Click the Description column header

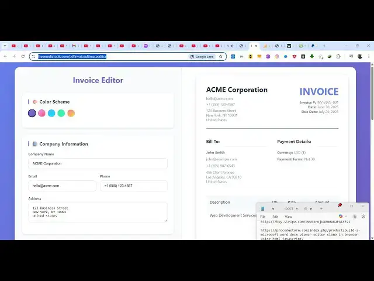tap(220, 202)
